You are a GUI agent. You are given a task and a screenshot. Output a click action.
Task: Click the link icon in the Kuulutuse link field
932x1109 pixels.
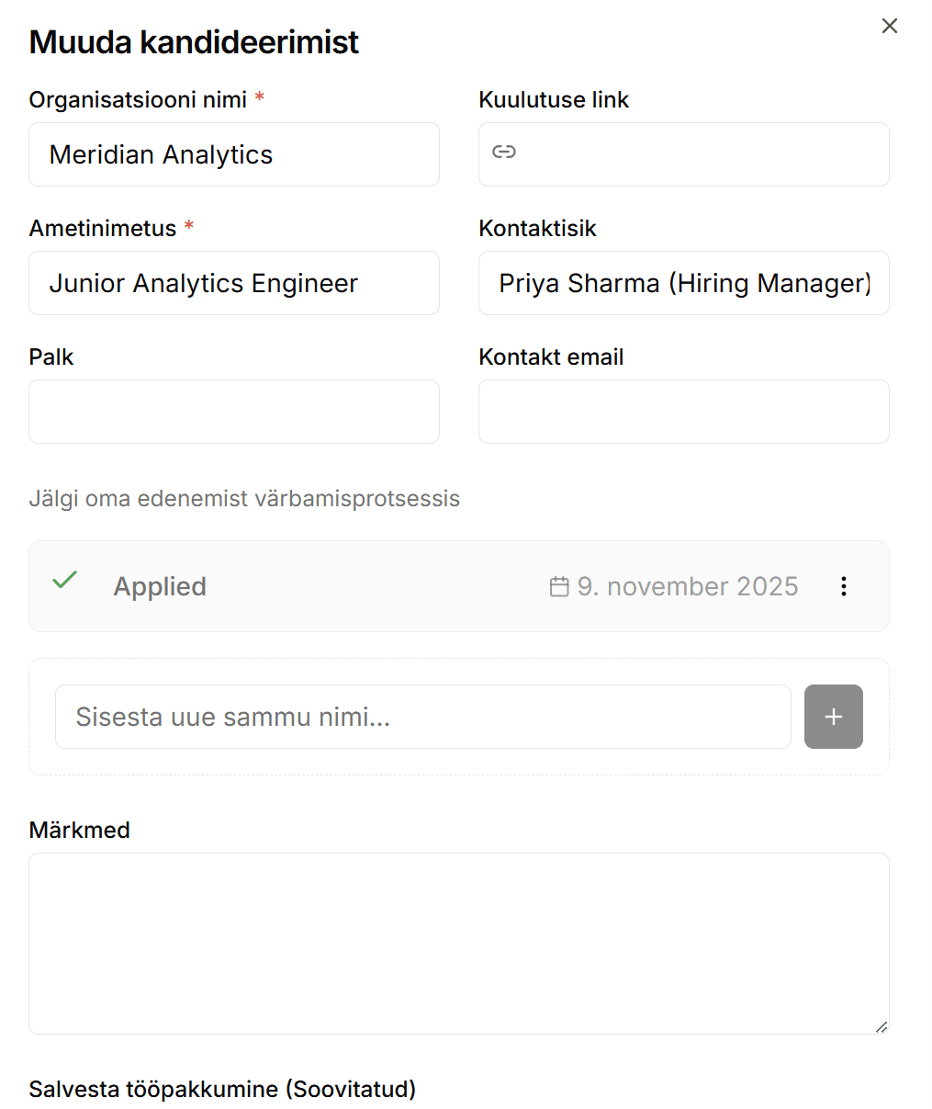504,153
